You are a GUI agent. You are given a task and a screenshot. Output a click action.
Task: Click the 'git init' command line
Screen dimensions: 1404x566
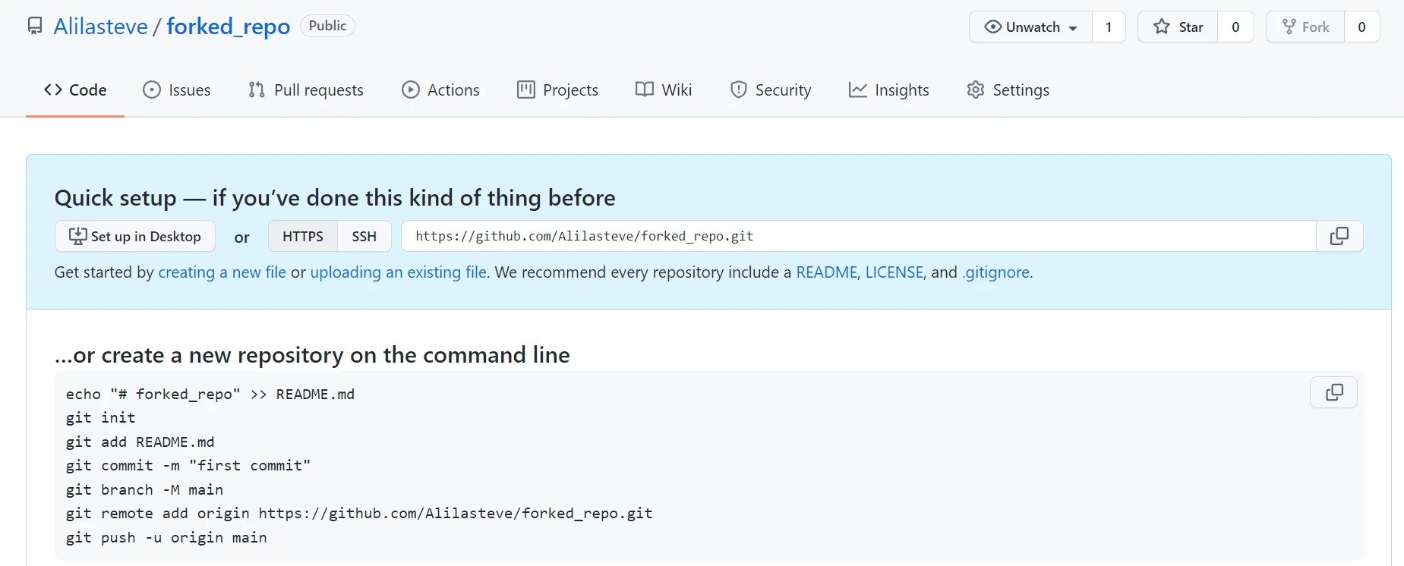coord(101,418)
